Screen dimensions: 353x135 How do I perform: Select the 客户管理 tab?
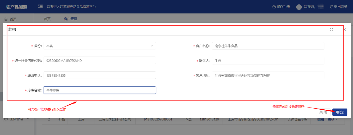pyautogui.click(x=70, y=19)
